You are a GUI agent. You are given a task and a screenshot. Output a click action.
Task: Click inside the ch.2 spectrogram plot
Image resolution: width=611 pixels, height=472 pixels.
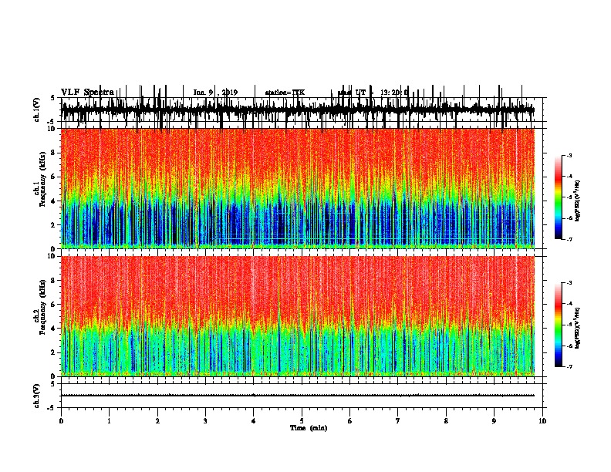[x=298, y=316]
